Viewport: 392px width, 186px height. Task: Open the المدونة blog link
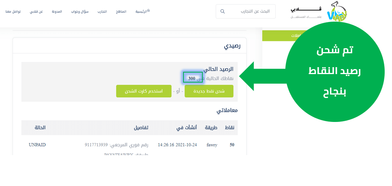tap(57, 12)
